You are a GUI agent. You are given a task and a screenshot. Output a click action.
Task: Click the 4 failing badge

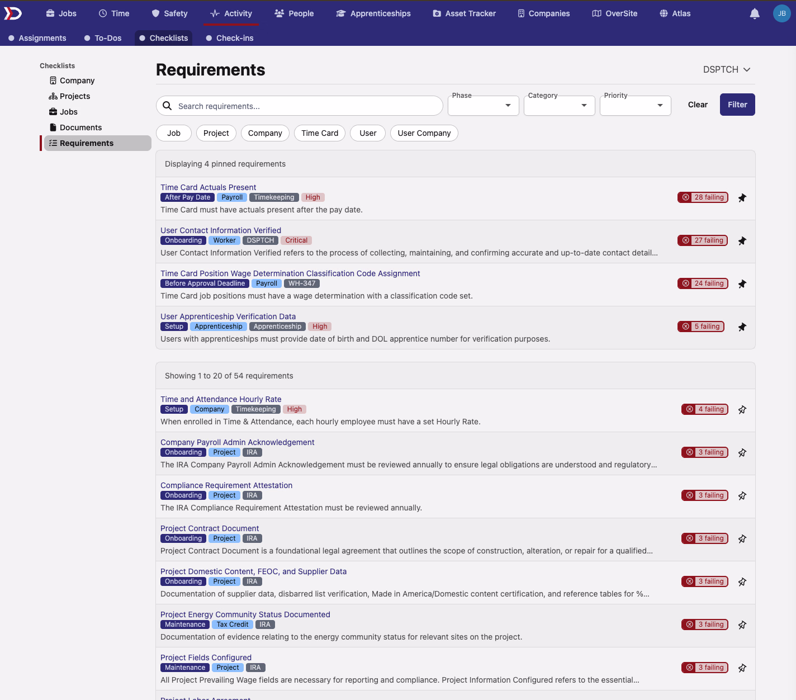pyautogui.click(x=705, y=409)
